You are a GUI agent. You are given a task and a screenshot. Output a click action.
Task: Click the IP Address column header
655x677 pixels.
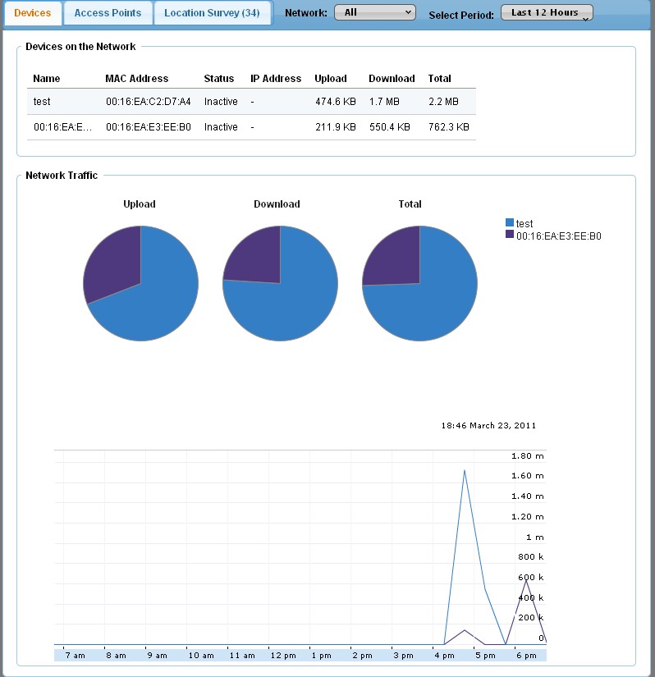[276, 79]
